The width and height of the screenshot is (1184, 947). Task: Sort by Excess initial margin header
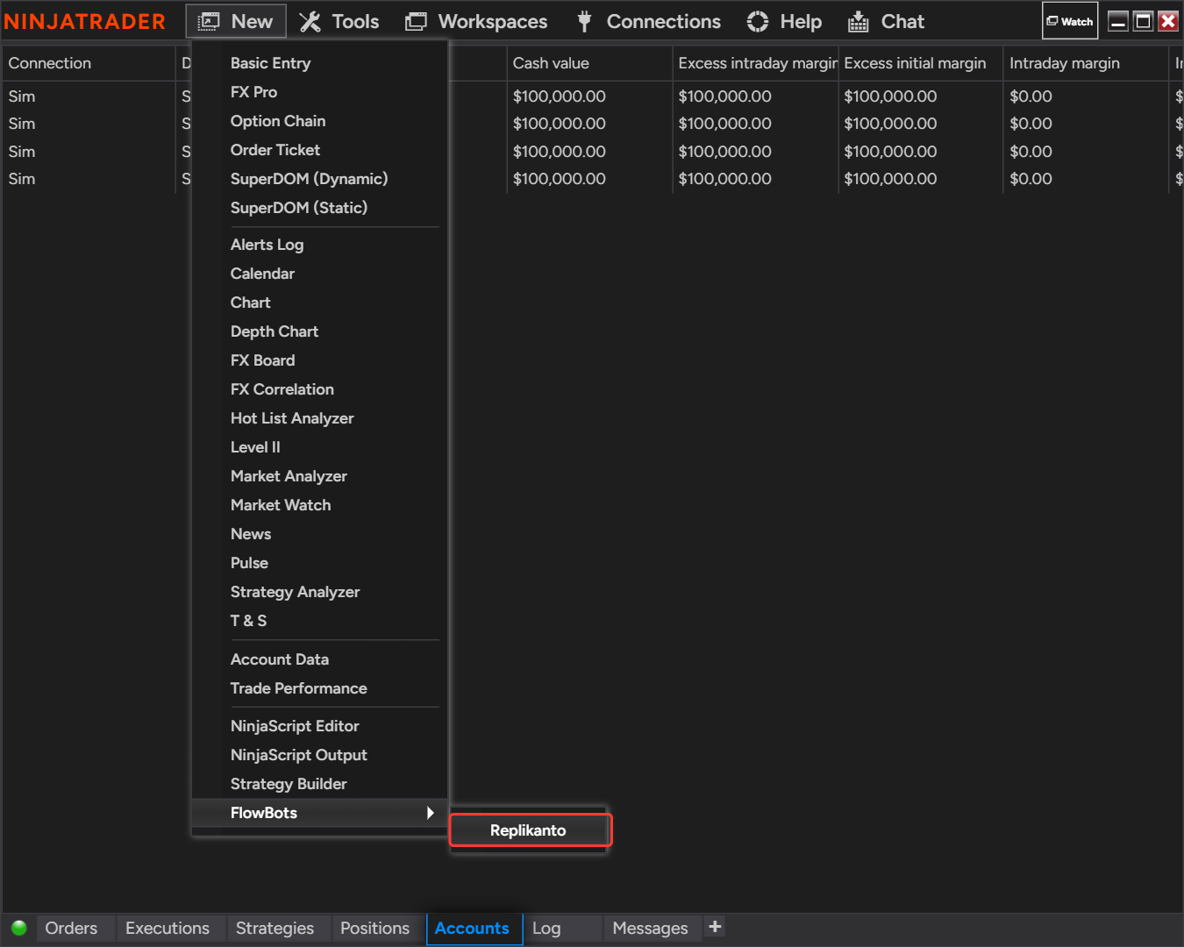[x=921, y=63]
